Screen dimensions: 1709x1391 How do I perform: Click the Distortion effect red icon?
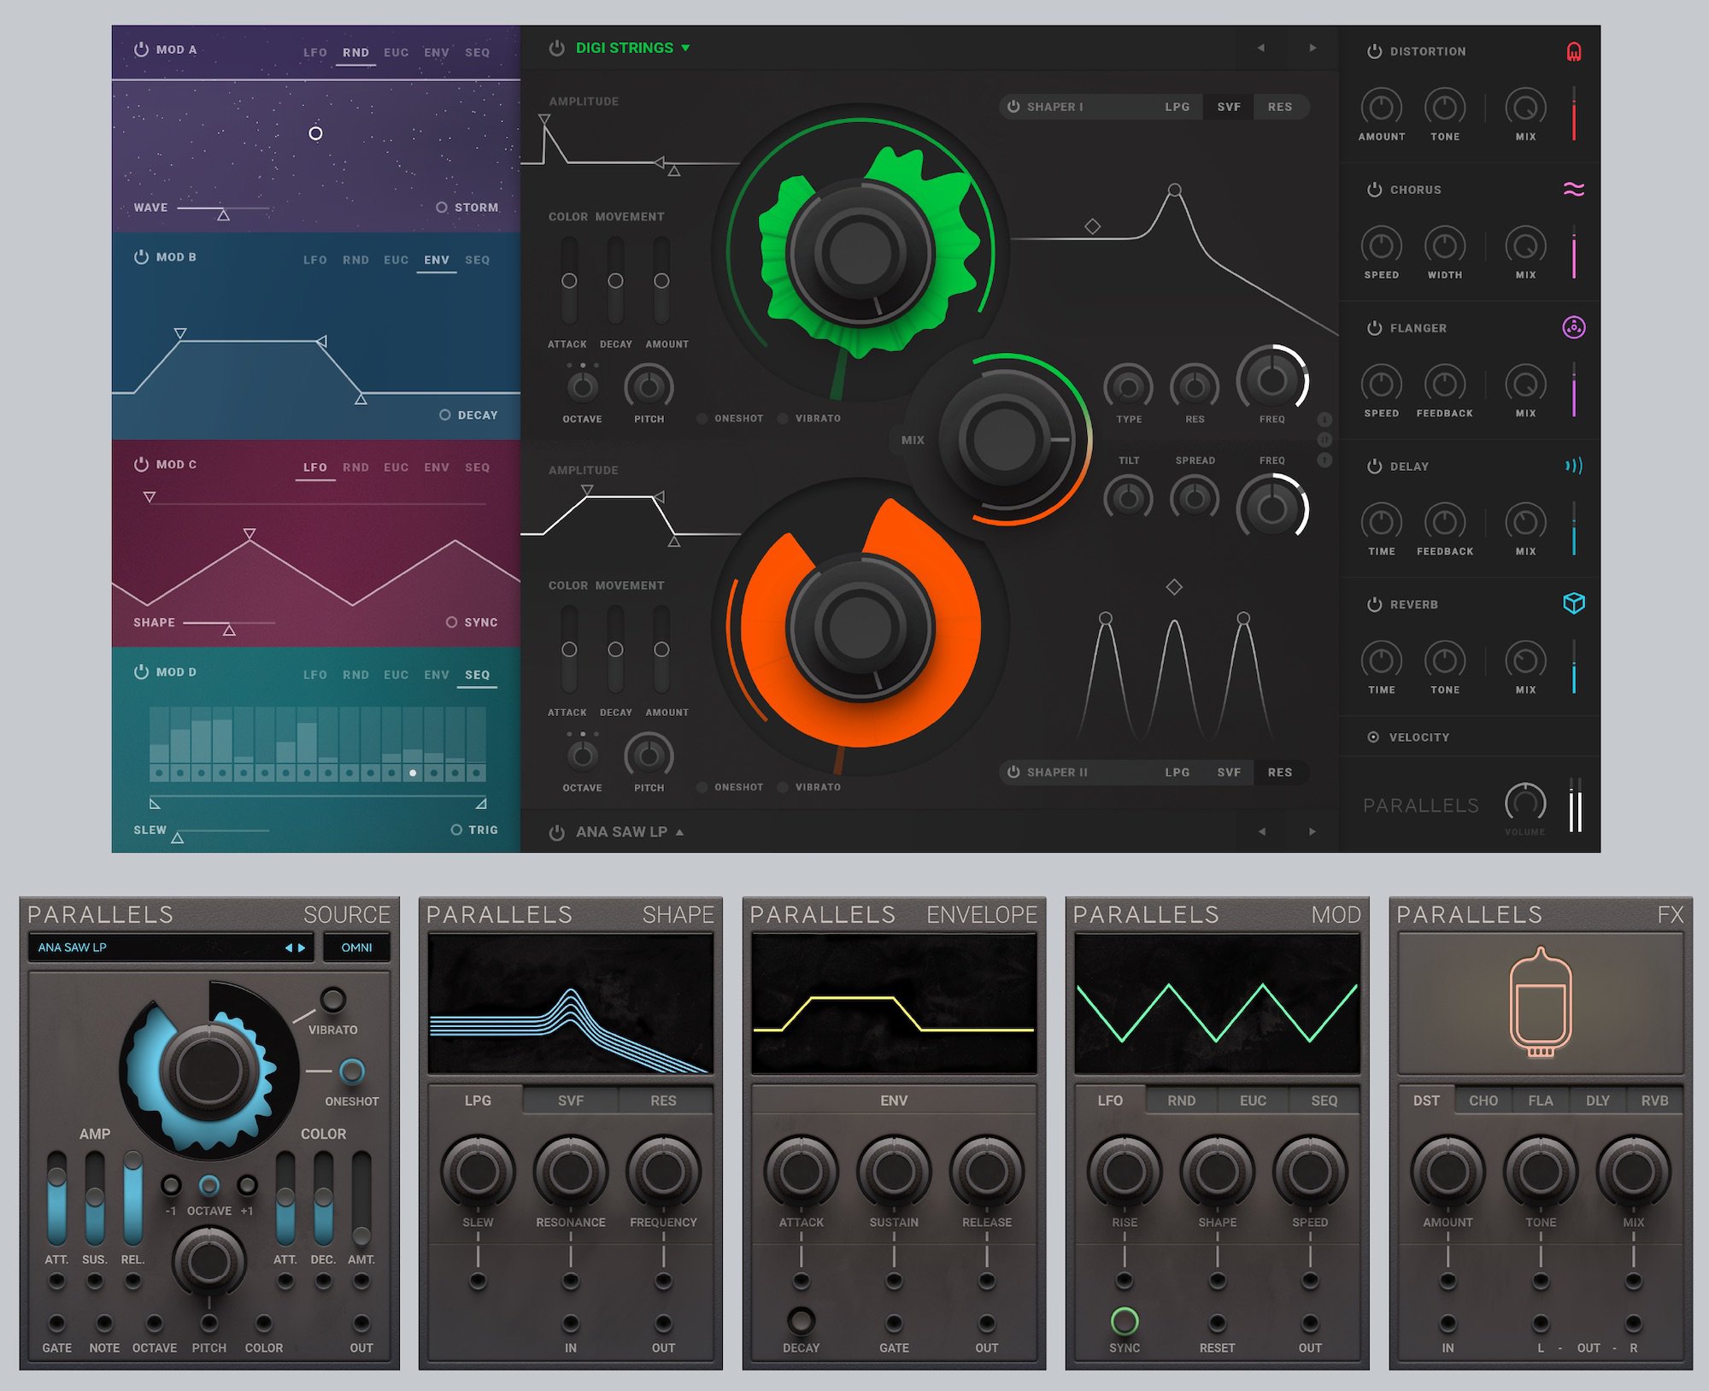[x=1573, y=51]
